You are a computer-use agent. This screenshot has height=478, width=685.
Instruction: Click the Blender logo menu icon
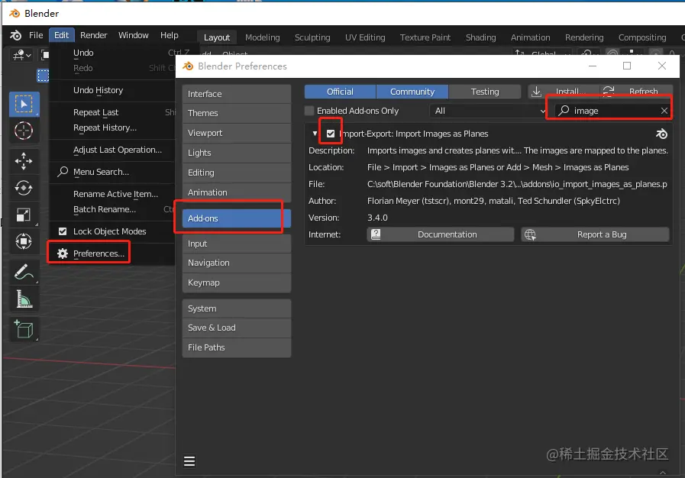pos(16,35)
